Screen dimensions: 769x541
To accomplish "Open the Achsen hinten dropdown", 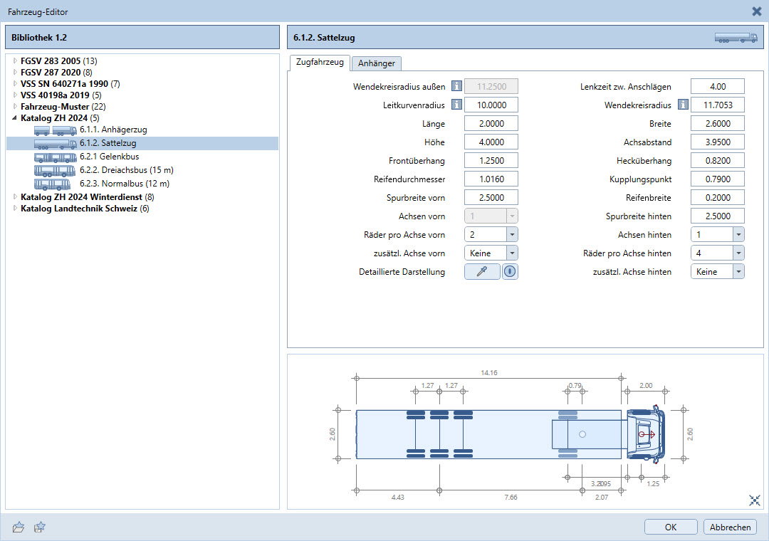I will click(737, 234).
